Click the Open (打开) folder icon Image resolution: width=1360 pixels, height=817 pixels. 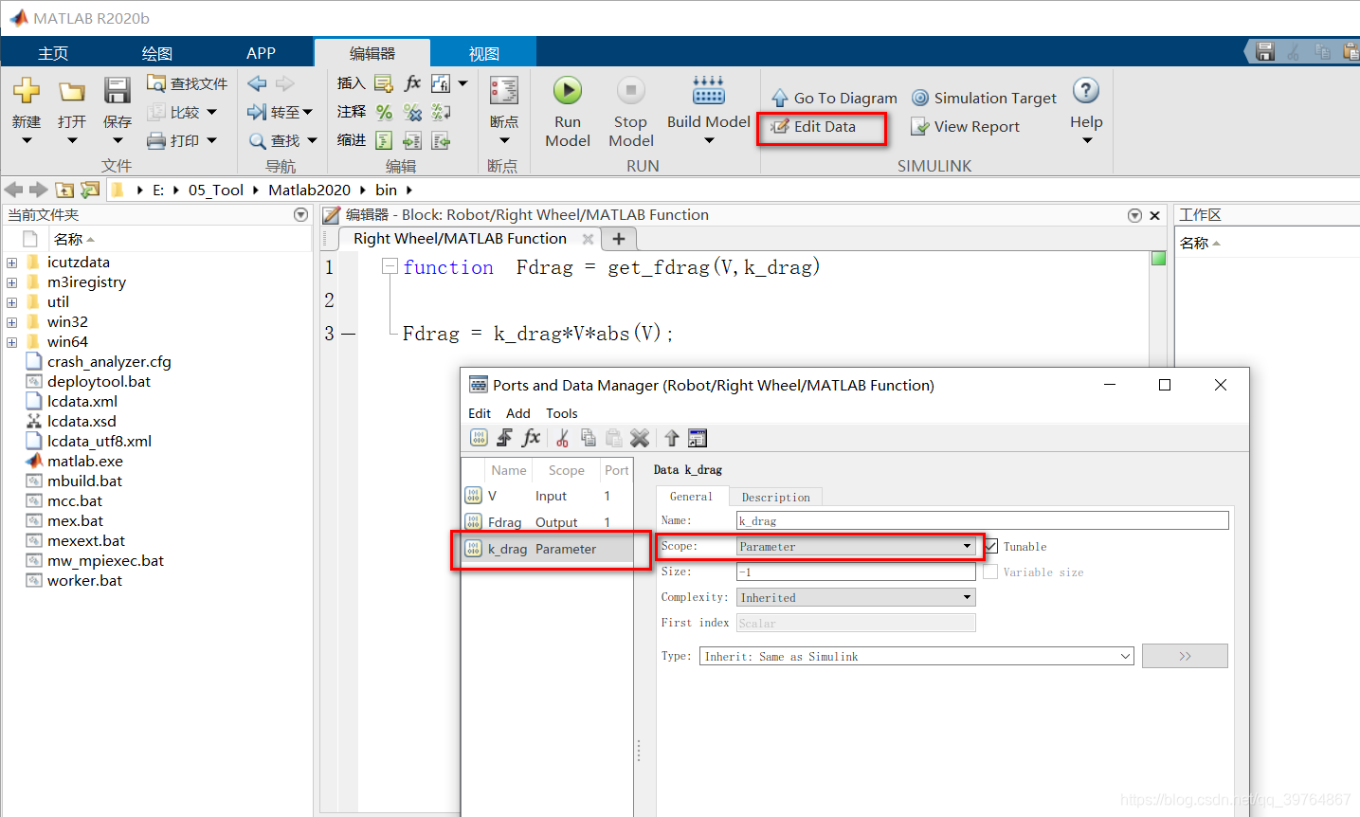point(72,91)
